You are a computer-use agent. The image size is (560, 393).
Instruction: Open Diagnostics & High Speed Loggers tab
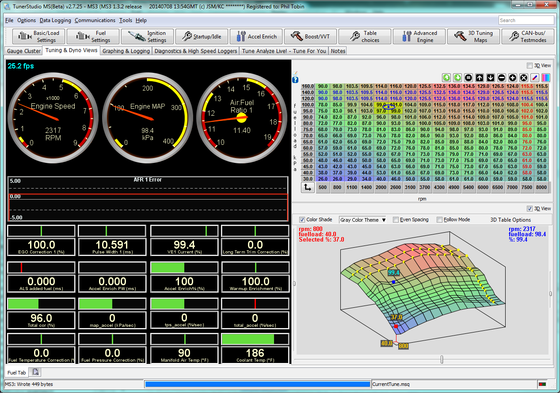click(x=196, y=51)
